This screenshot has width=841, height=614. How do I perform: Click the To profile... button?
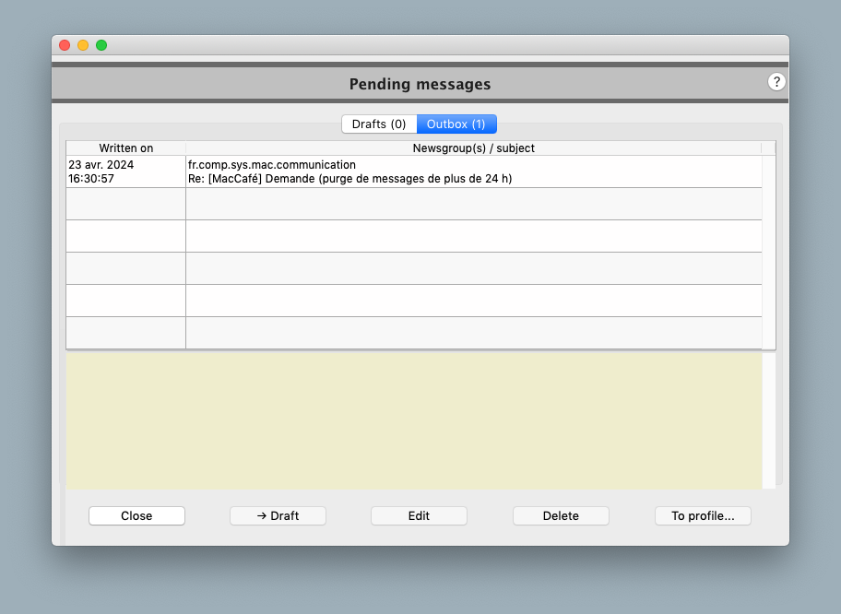point(703,515)
